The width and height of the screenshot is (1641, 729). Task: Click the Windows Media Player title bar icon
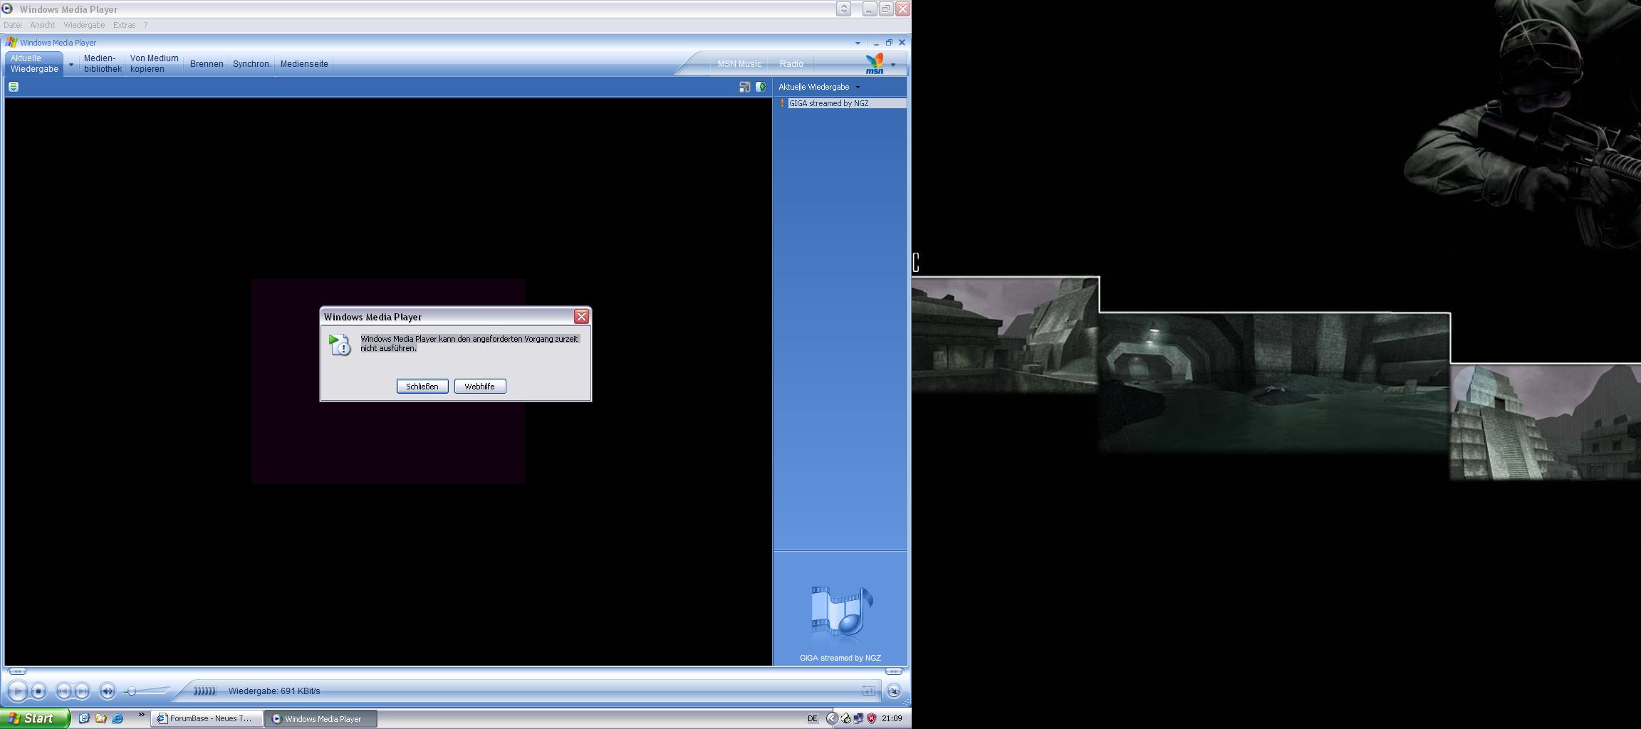point(7,9)
